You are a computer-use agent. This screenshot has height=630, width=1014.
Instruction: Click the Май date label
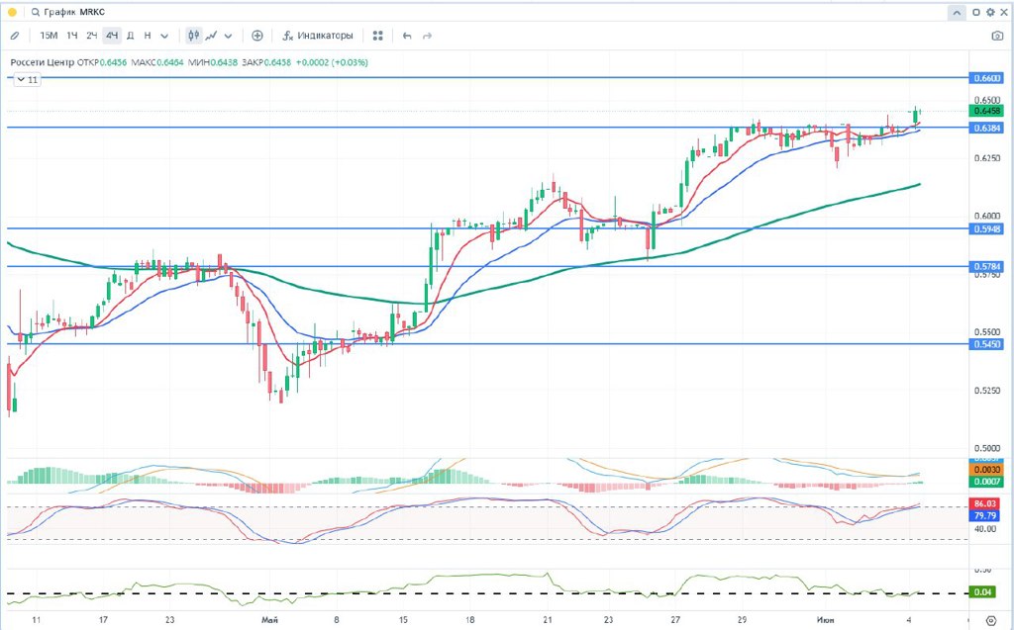[x=269, y=620]
